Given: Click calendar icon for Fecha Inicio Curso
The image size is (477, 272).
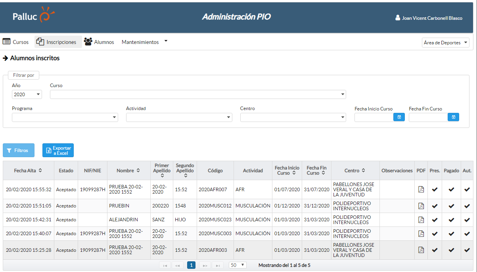Looking at the screenshot, I should point(399,117).
